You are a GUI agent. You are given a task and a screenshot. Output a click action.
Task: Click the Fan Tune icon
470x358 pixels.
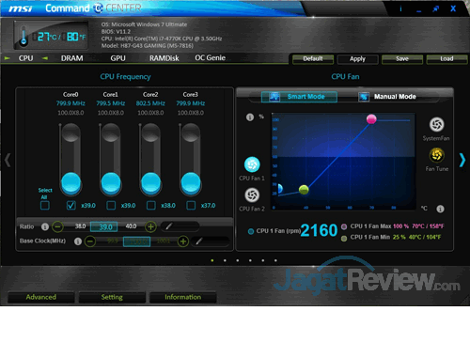[x=436, y=155]
